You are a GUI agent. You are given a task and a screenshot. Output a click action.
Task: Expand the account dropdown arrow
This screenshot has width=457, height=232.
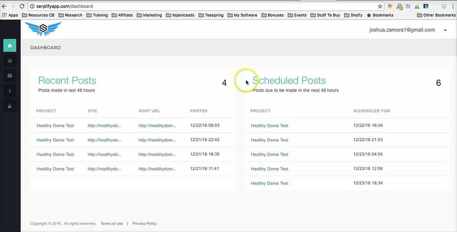point(445,30)
